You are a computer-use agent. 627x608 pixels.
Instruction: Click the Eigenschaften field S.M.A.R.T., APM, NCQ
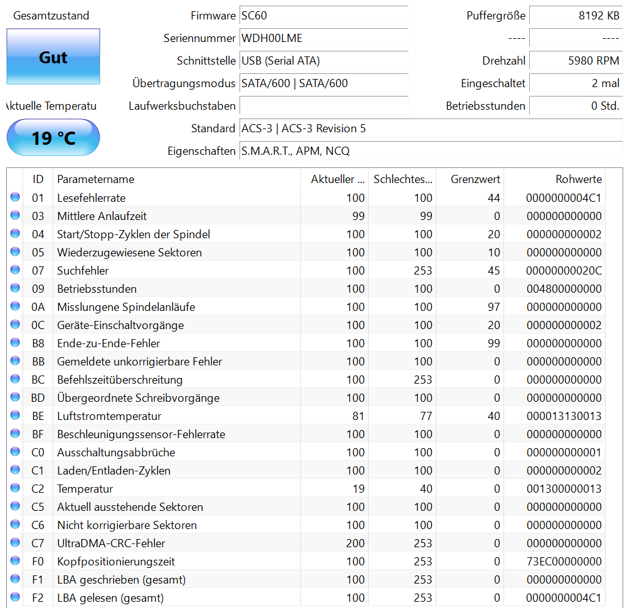431,151
